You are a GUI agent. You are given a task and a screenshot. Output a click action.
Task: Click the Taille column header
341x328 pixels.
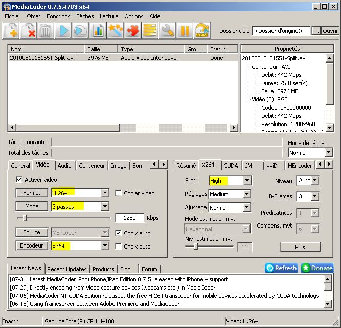101,49
